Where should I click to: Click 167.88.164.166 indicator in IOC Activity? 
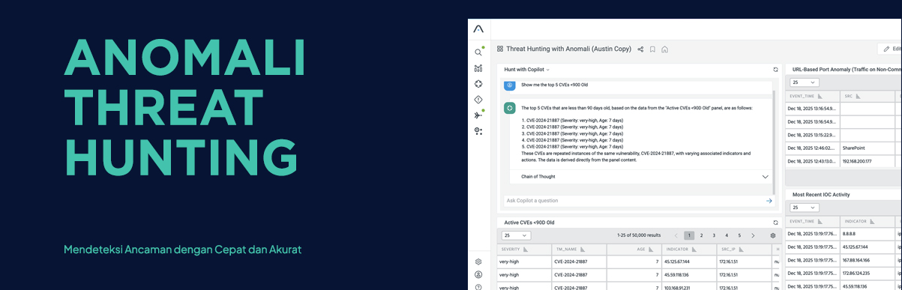point(868,260)
